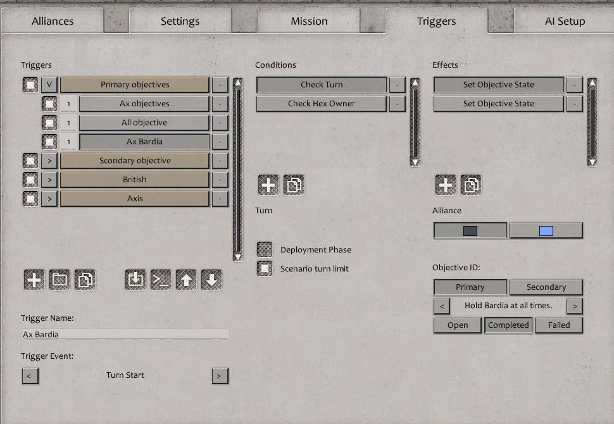
Task: Toggle Scenario turn limit checkbox
Action: coord(265,268)
